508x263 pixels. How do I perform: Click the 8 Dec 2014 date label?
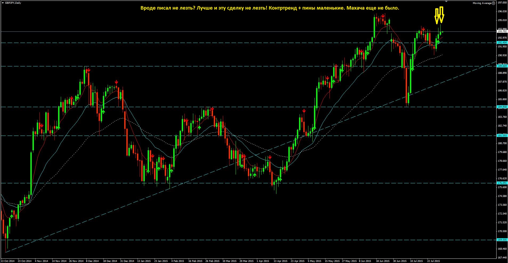point(92,261)
